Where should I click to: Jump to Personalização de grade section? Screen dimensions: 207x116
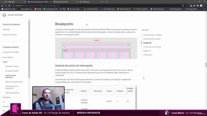[152, 39]
